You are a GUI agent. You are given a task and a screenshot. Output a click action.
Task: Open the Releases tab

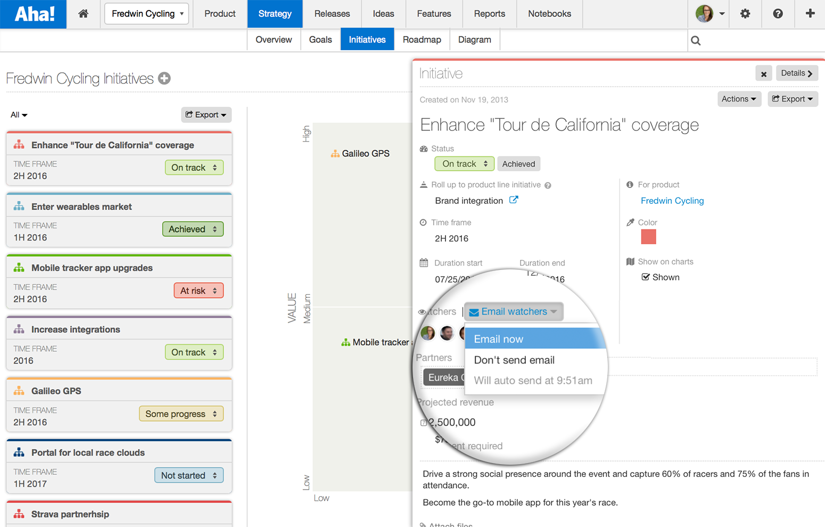332,14
